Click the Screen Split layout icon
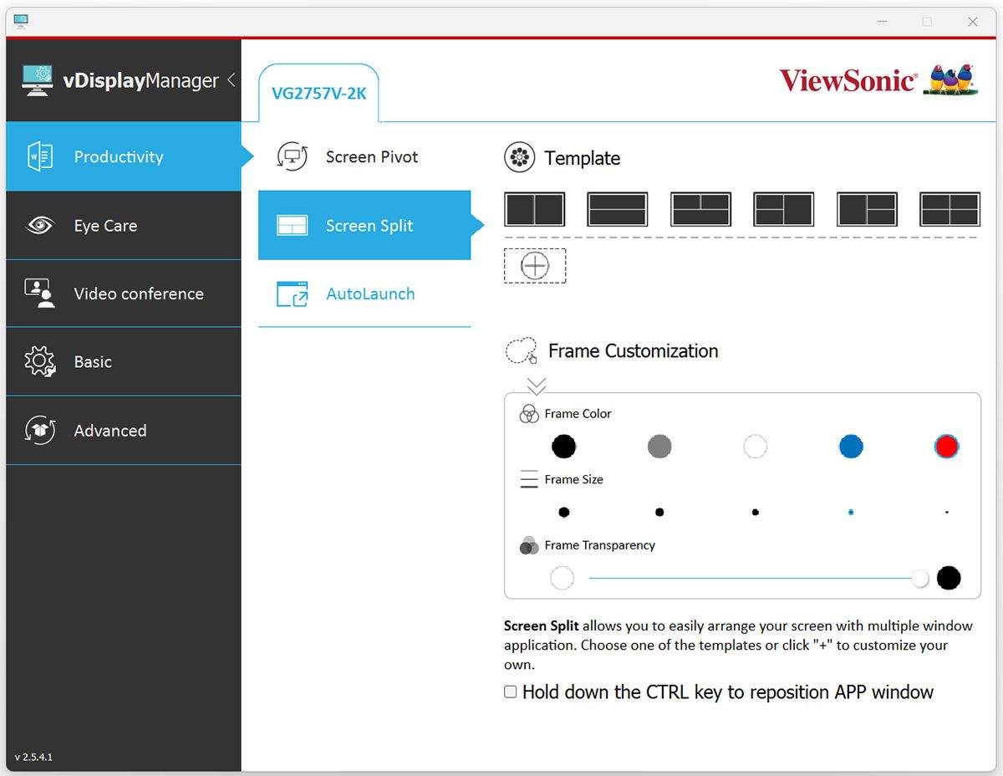1003x776 pixels. click(x=292, y=226)
